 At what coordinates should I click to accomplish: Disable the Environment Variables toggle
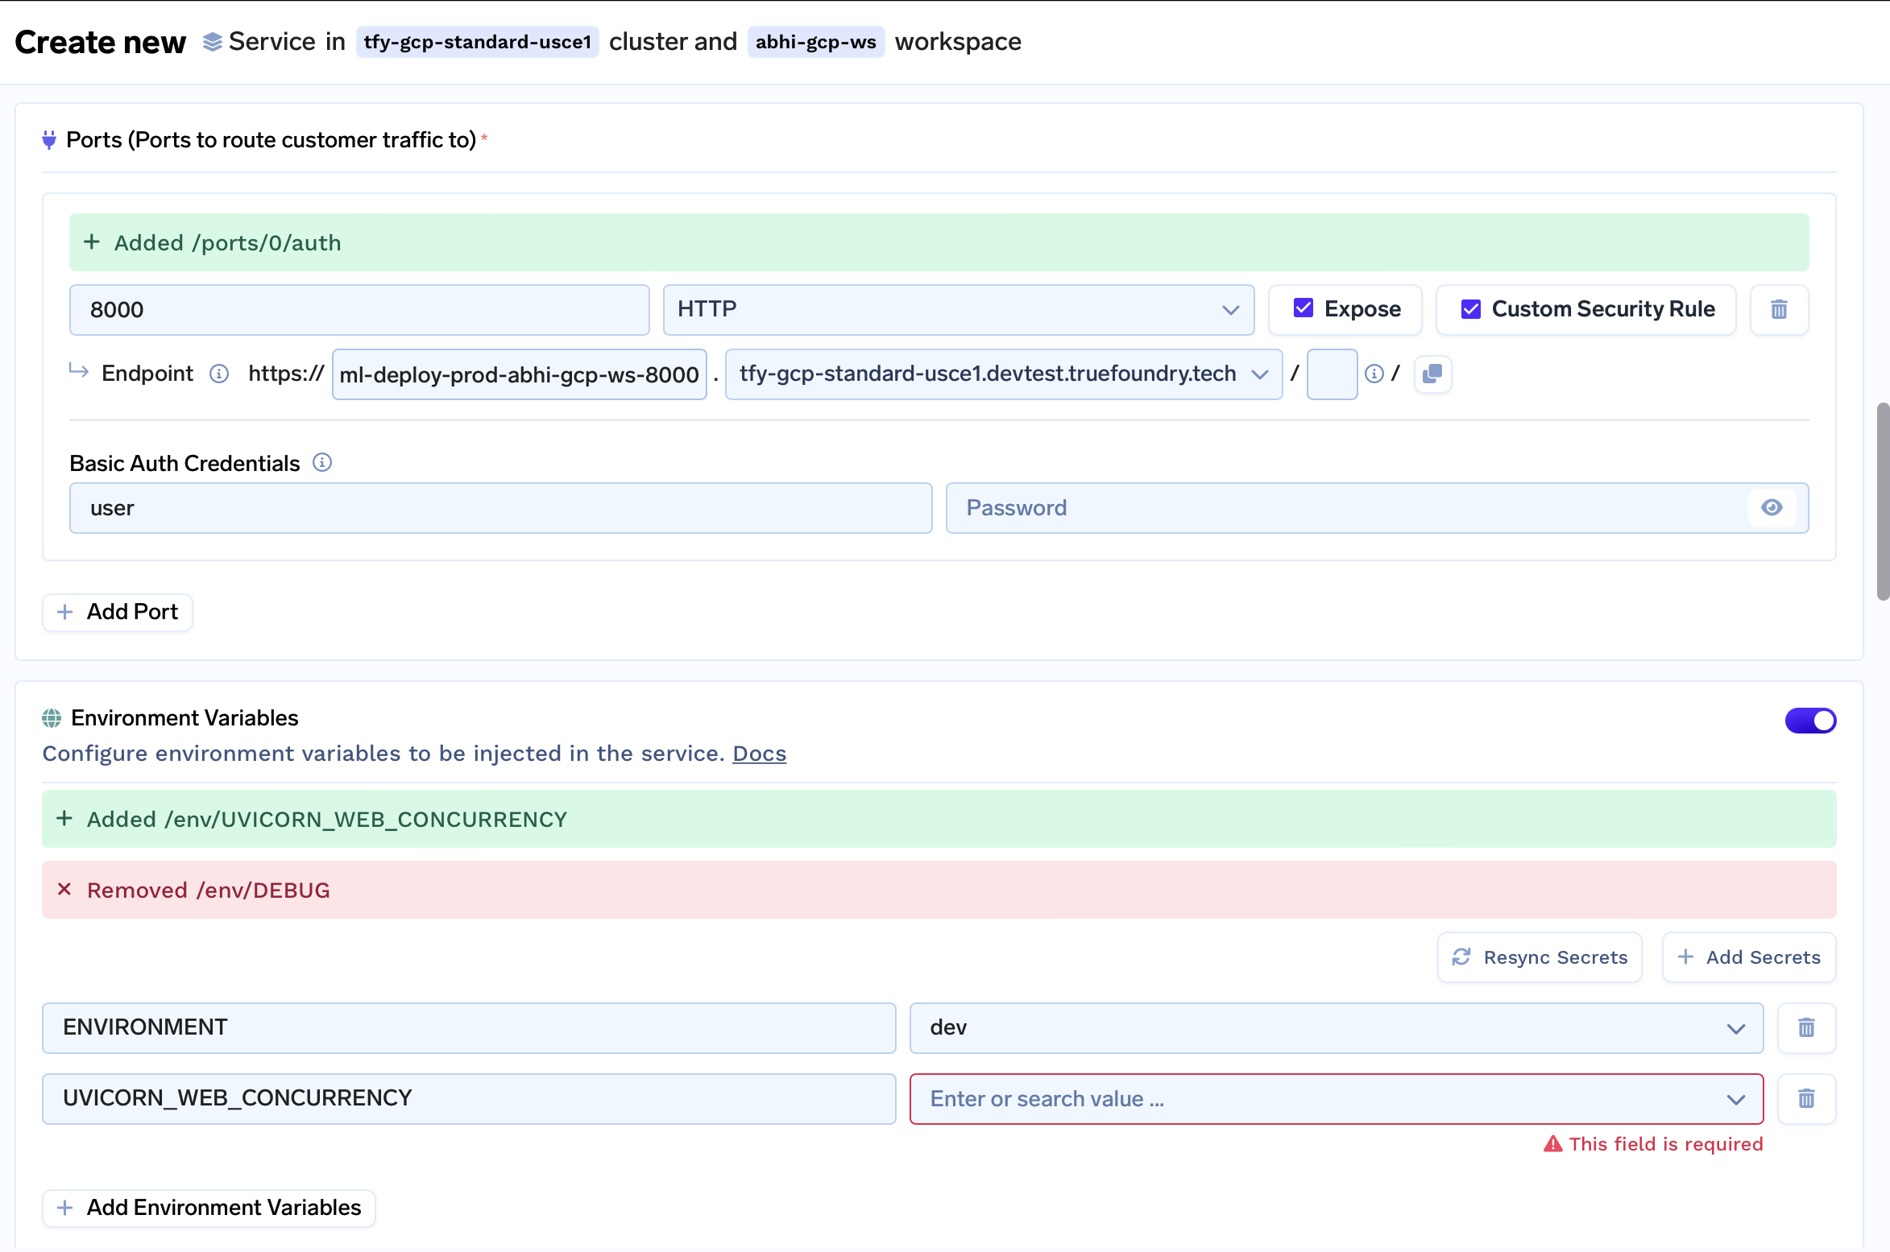[1810, 720]
